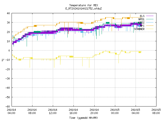Viewport: 161px width, 120px height.
Task: Click the y-axis label -20
Action: (x=8, y=69)
